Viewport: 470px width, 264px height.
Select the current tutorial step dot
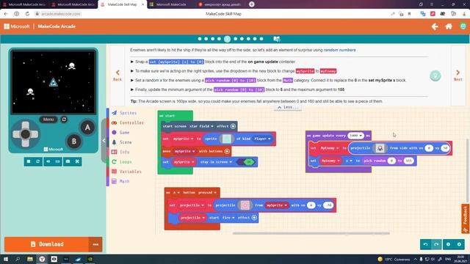pyautogui.click(x=227, y=39)
